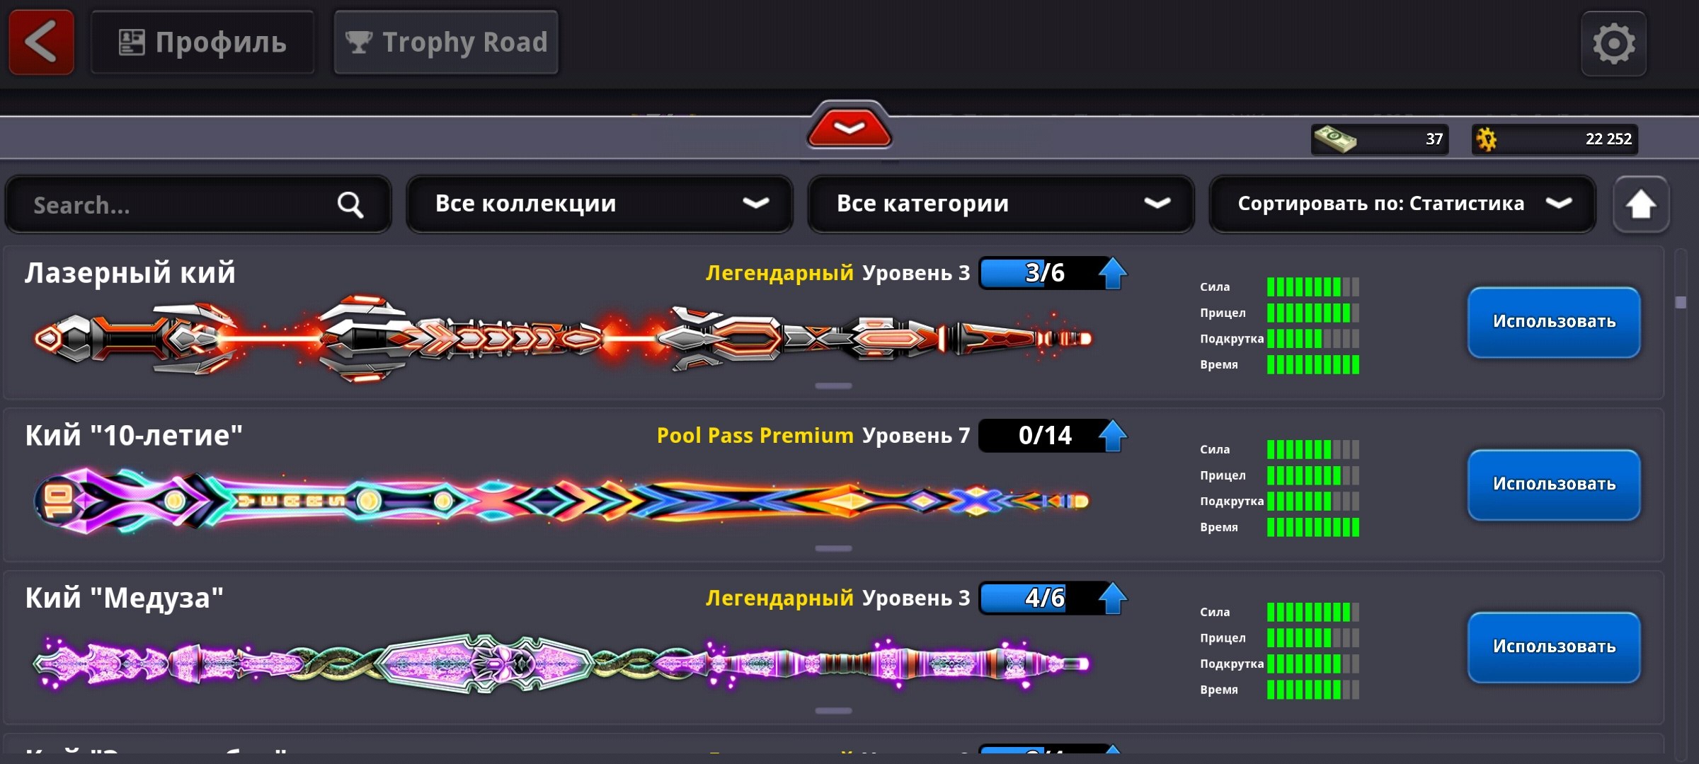Viewport: 1699px width, 764px height.
Task: Use the Кий "10-летие" cue
Action: tap(1554, 485)
